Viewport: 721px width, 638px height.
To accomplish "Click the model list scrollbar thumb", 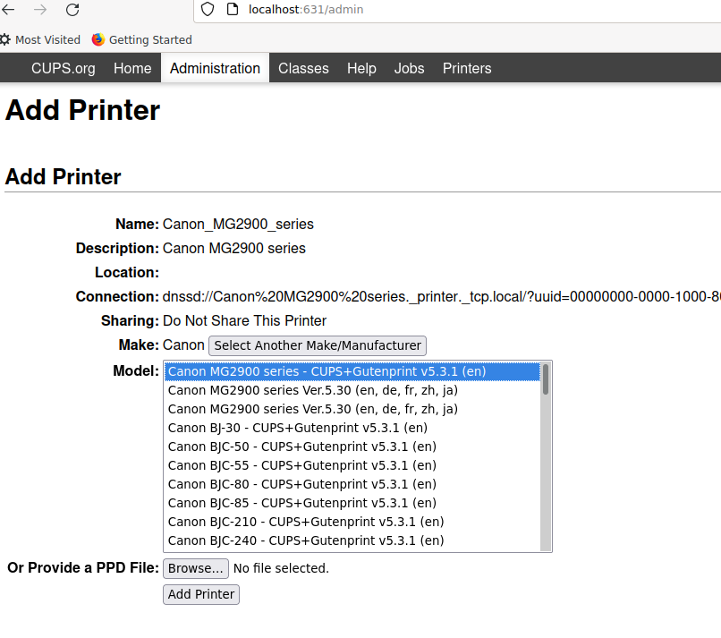I will point(546,379).
